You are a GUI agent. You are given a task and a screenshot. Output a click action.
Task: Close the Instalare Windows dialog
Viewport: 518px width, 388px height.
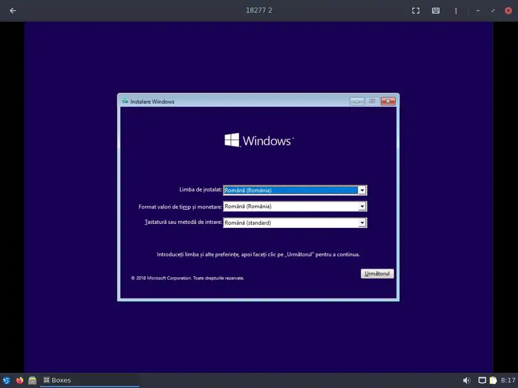click(388, 101)
